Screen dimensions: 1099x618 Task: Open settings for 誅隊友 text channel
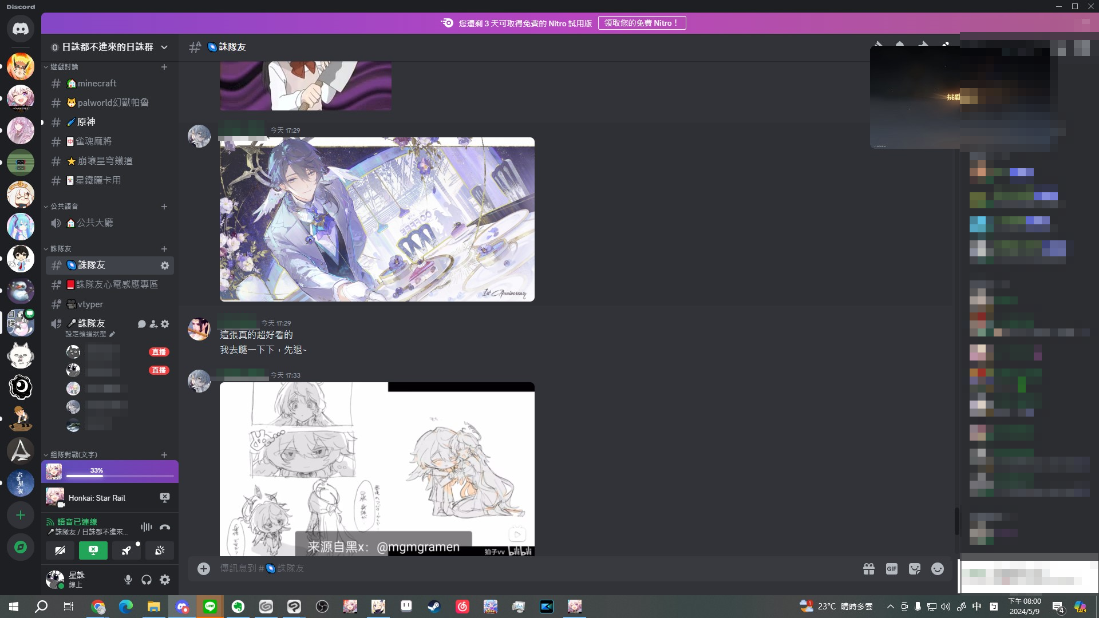tap(165, 266)
